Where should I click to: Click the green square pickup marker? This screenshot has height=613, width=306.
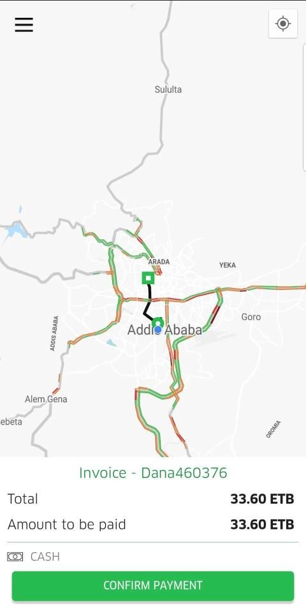pos(148,278)
